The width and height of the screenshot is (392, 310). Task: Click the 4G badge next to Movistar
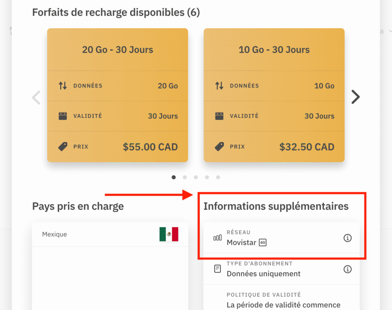[263, 242]
